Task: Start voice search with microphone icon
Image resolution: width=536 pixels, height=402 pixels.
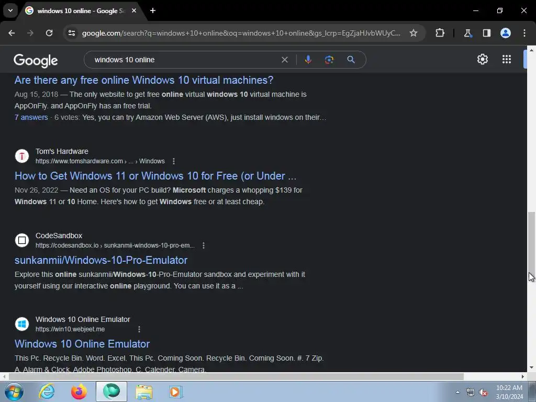Action: (308, 60)
